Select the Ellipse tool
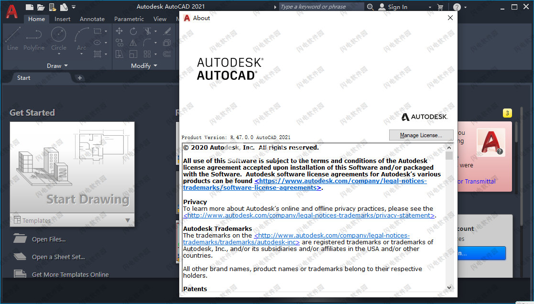The width and height of the screenshot is (534, 304). coord(98,43)
